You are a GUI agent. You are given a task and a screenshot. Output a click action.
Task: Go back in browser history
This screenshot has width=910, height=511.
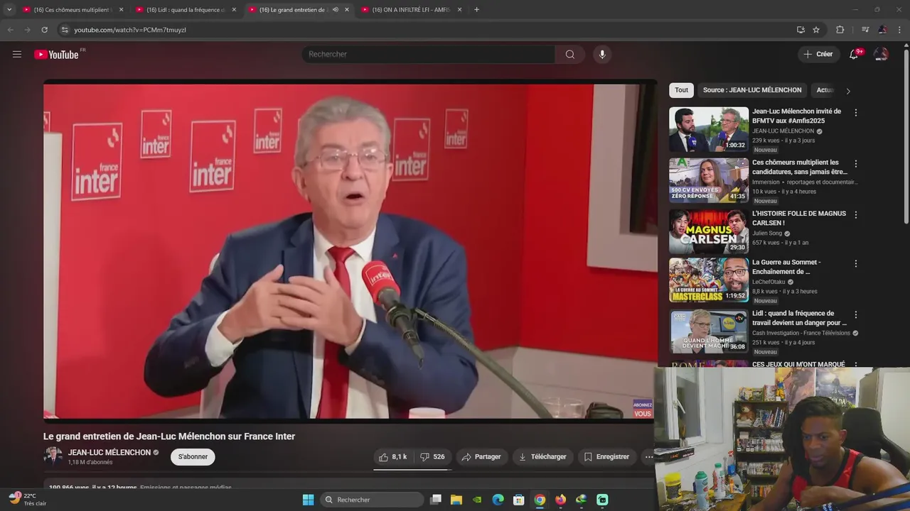[x=10, y=30]
